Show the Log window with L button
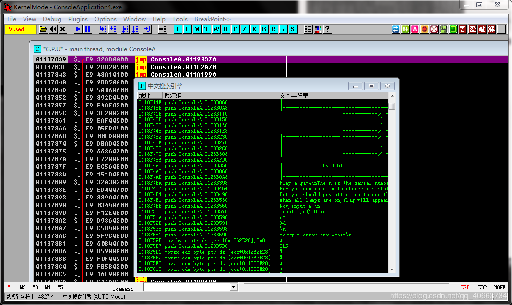 pos(178,29)
